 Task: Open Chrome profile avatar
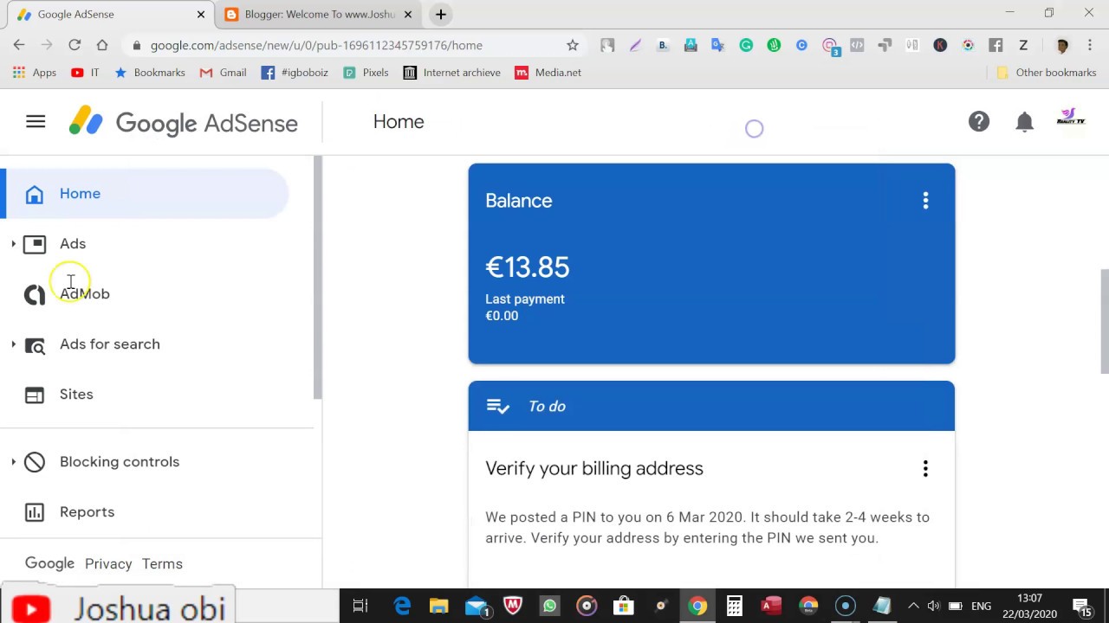click(1062, 45)
